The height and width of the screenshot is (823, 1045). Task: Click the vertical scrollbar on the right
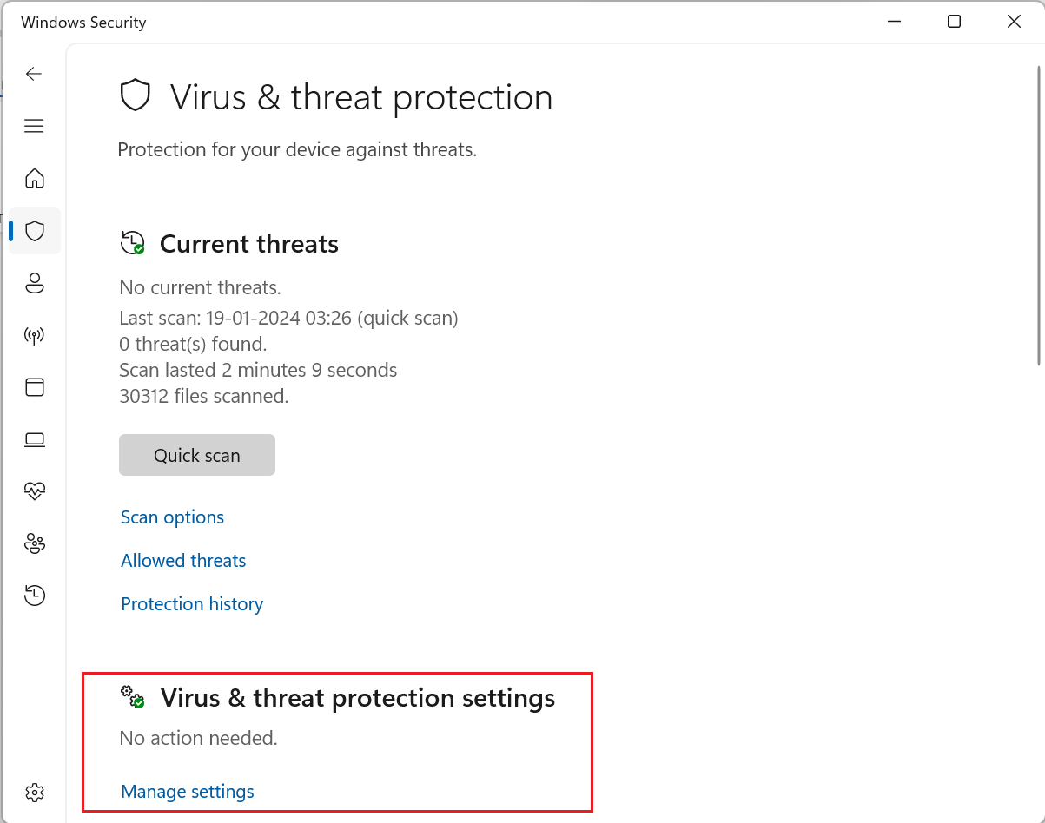1039,217
